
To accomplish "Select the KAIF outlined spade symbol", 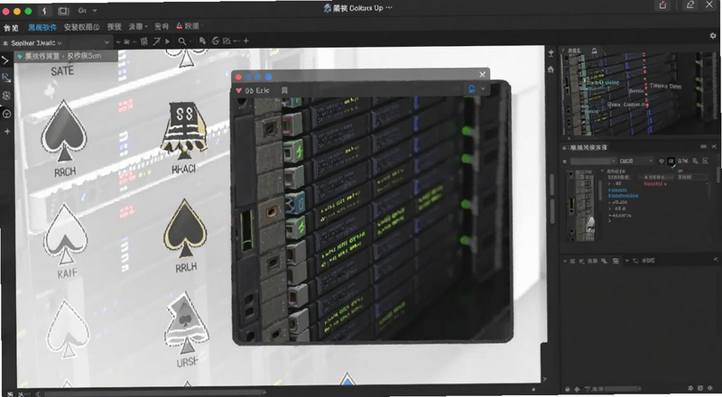I will 65,234.
